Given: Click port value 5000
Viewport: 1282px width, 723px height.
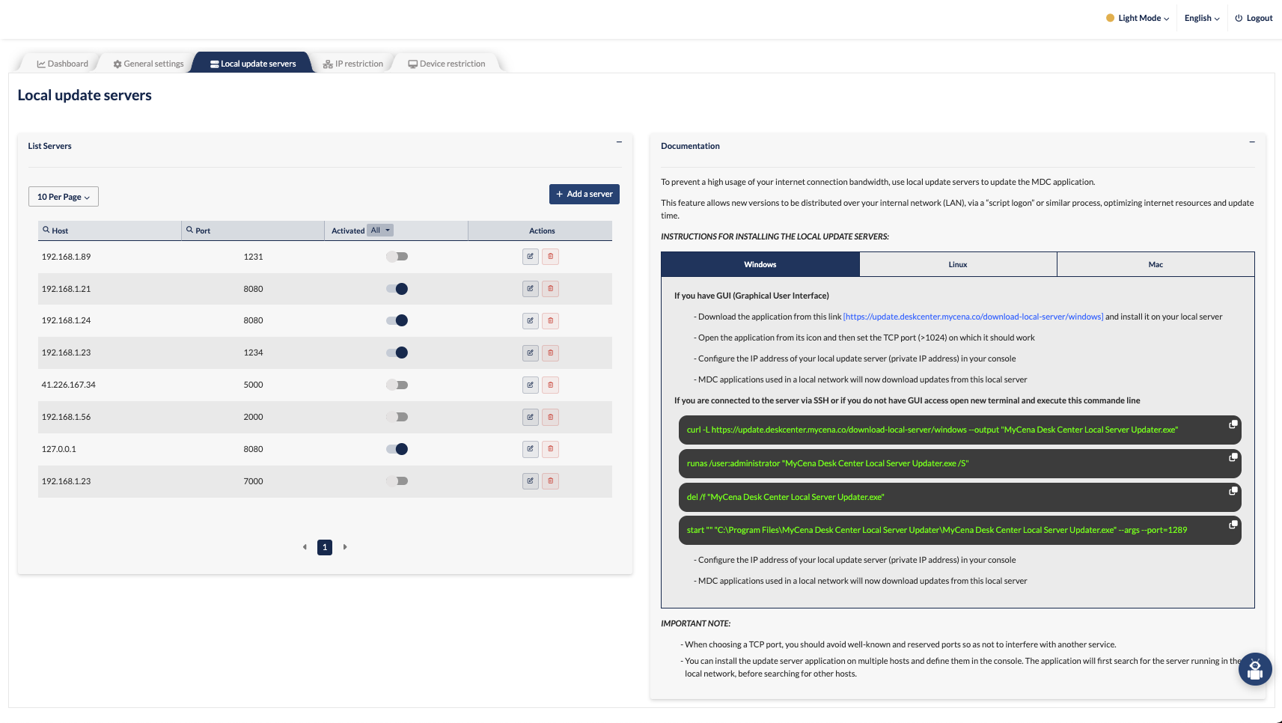Looking at the screenshot, I should pos(253,385).
